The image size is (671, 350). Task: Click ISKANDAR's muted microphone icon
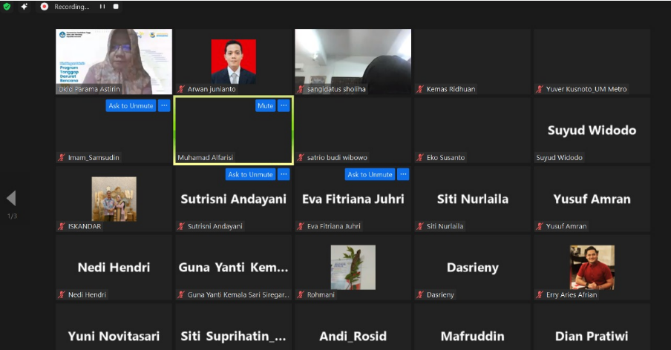click(x=62, y=226)
